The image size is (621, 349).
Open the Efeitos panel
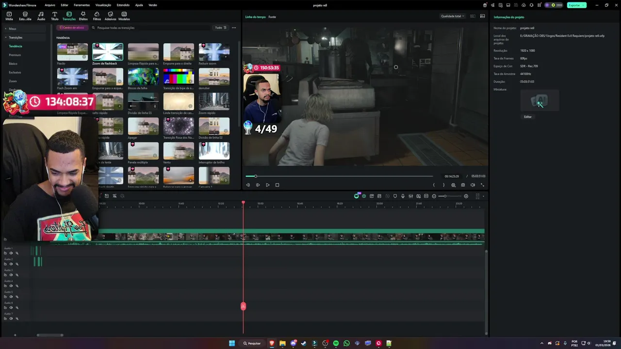[x=83, y=16]
